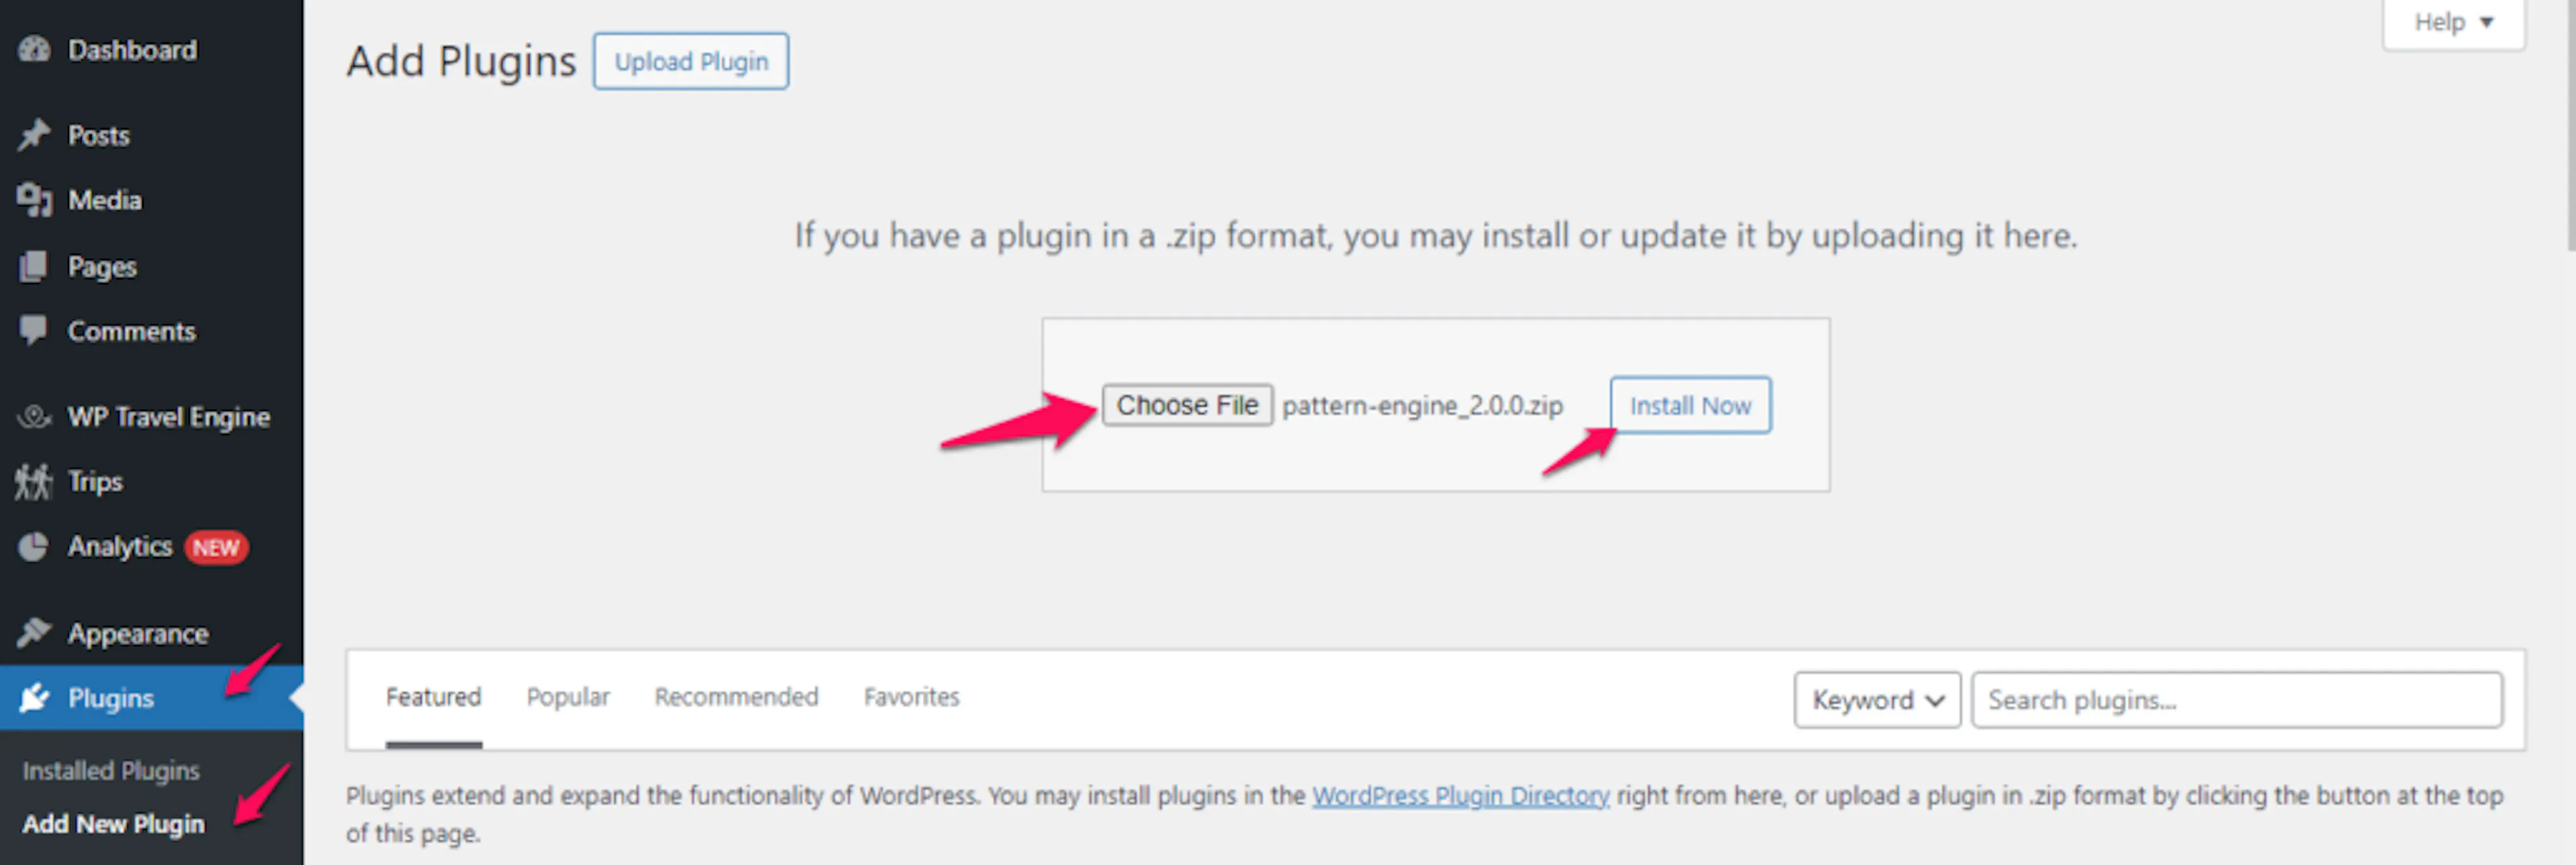Switch to the Recommended tab
This screenshot has width=2576, height=865.
tap(736, 697)
